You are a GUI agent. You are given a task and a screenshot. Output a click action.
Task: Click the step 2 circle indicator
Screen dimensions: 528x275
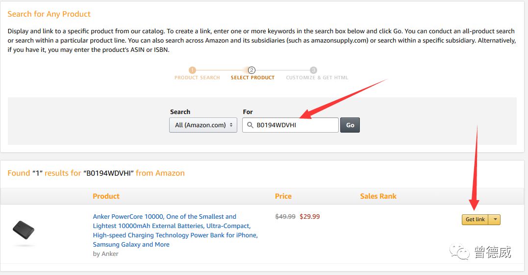click(x=252, y=70)
